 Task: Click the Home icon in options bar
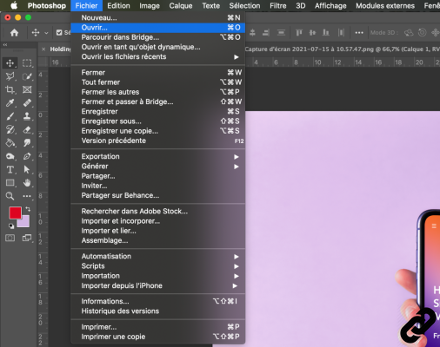click(14, 33)
